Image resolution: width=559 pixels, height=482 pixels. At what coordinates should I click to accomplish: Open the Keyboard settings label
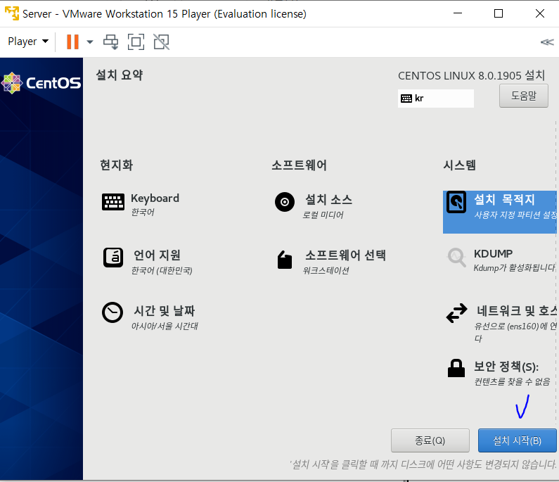pyautogui.click(x=155, y=198)
